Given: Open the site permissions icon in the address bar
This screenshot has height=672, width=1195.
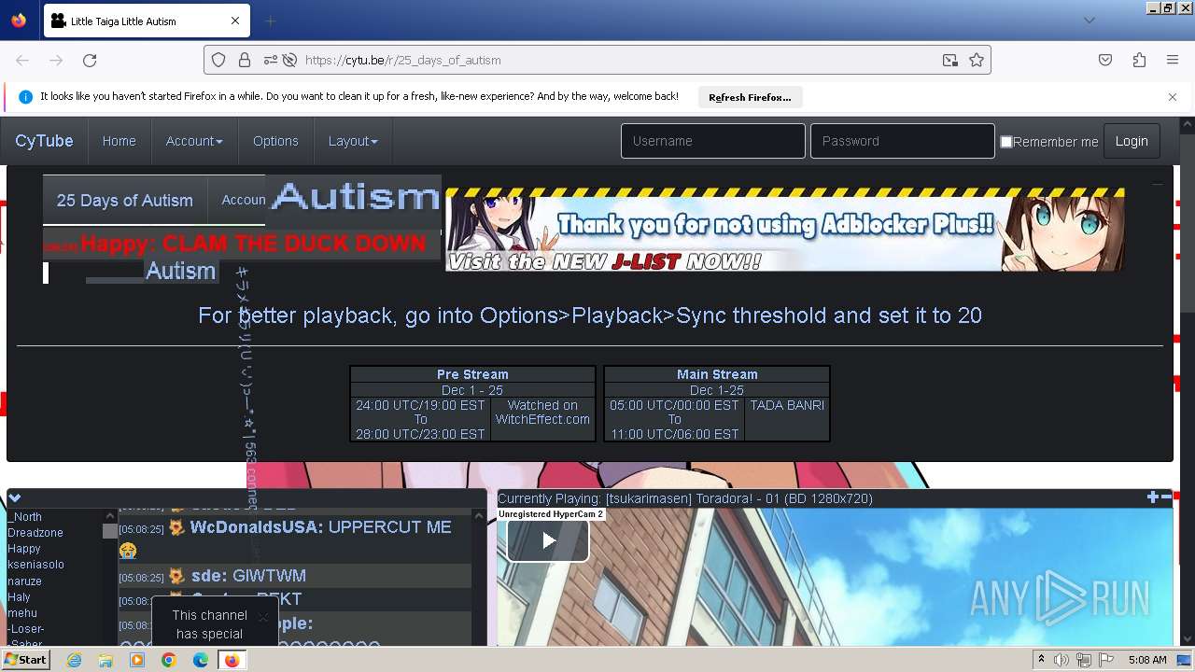Looking at the screenshot, I should tap(270, 60).
